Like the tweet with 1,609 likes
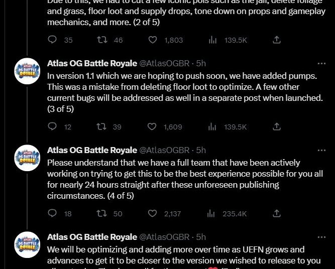This screenshot has width=335, height=269. [x=152, y=127]
